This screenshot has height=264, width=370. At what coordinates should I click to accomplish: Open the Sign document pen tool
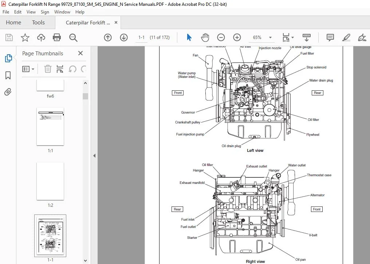point(362,38)
